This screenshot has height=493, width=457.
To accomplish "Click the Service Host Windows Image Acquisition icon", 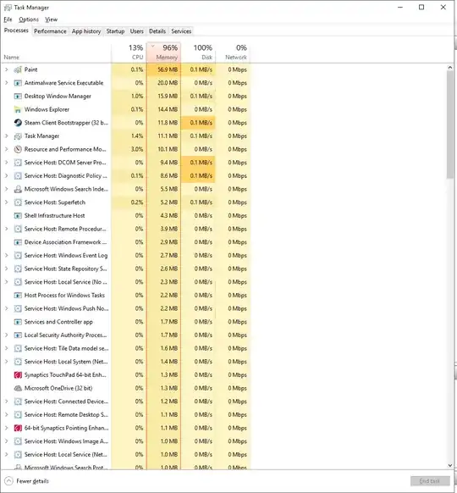I will coord(18,441).
